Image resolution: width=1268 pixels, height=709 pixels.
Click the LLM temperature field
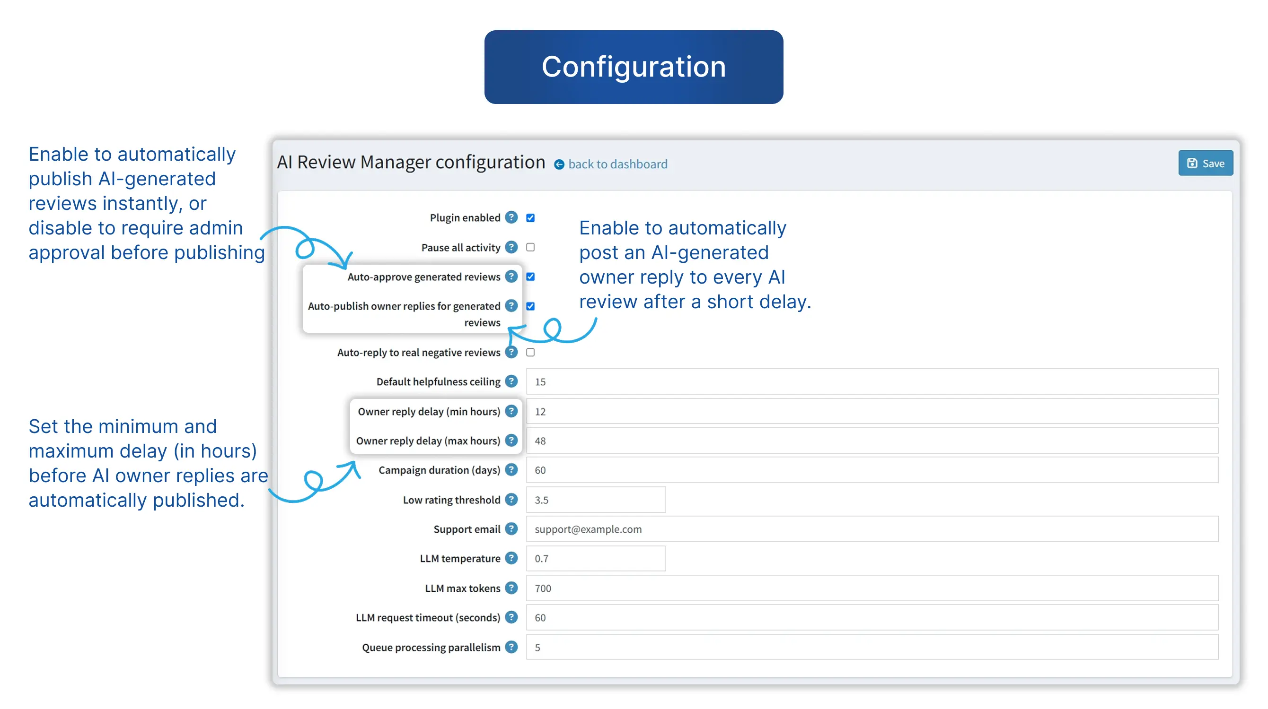(596, 559)
